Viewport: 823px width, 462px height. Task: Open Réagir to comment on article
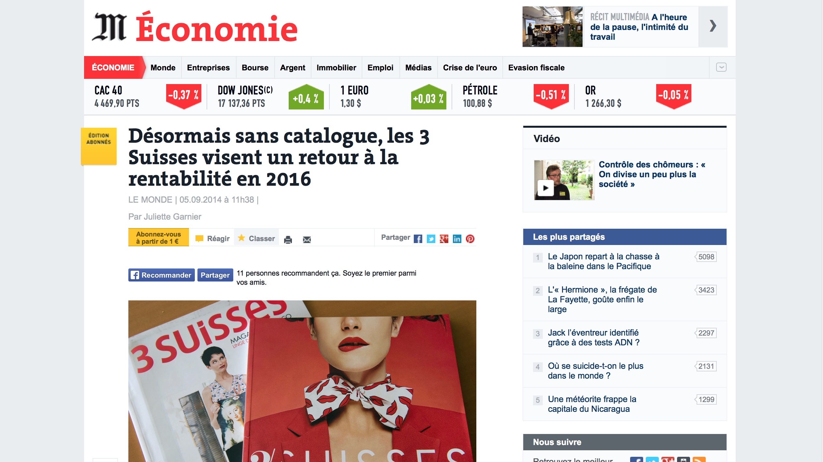pos(212,238)
